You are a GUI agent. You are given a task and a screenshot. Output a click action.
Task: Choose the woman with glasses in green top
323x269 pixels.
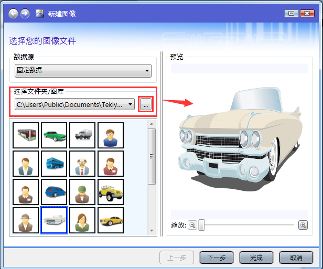(82, 220)
